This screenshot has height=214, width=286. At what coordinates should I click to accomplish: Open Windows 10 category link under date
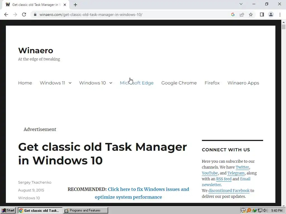pyautogui.click(x=29, y=198)
